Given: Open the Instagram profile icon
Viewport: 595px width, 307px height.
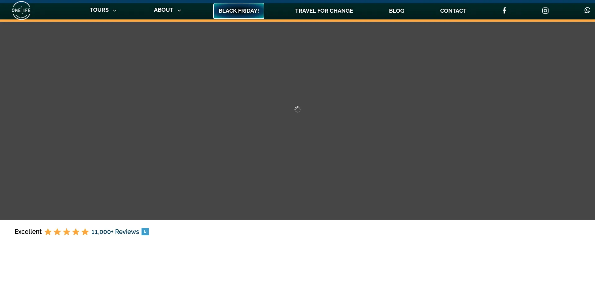Looking at the screenshot, I should [545, 11].
